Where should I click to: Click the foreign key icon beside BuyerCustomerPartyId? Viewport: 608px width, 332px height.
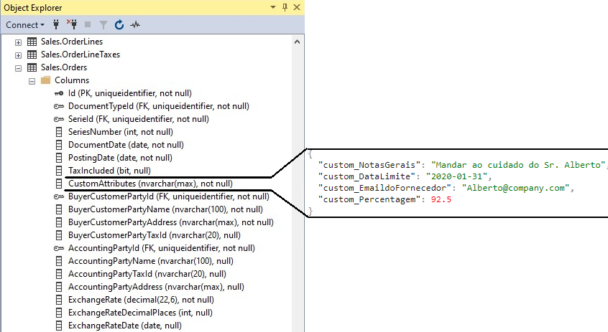point(59,196)
